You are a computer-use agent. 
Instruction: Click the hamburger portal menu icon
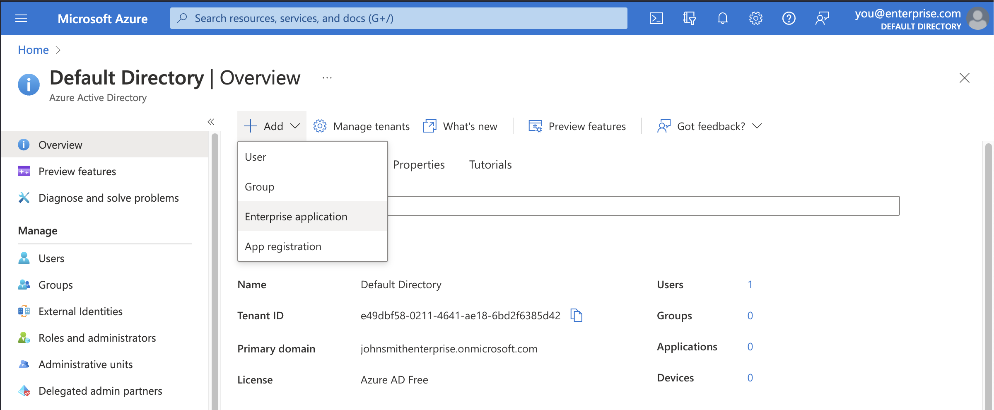(x=21, y=18)
